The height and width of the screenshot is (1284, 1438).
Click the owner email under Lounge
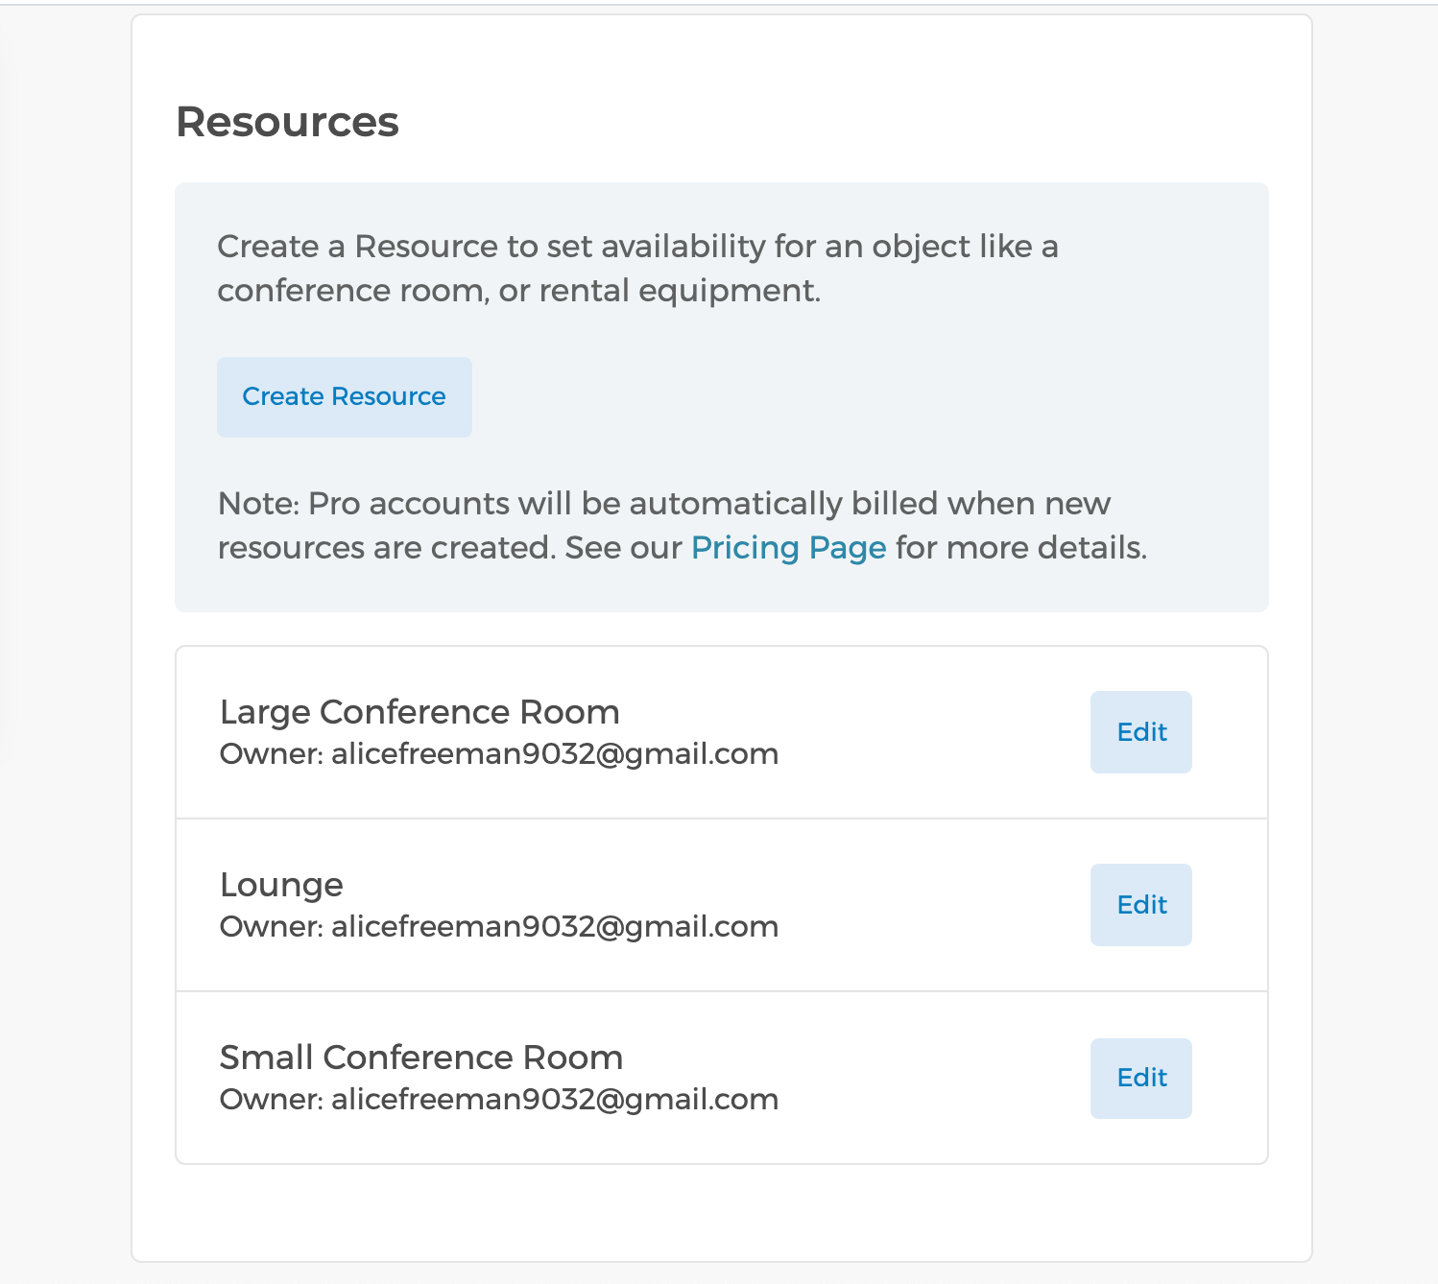(x=555, y=927)
